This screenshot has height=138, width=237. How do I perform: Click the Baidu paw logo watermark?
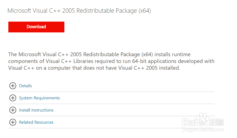click(x=203, y=119)
